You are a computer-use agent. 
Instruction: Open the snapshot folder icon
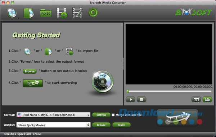click(x=207, y=99)
